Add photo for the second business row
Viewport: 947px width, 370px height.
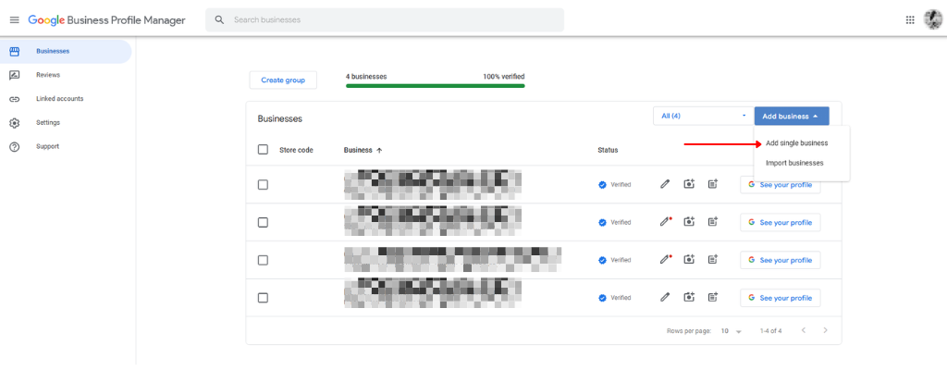[x=689, y=222]
